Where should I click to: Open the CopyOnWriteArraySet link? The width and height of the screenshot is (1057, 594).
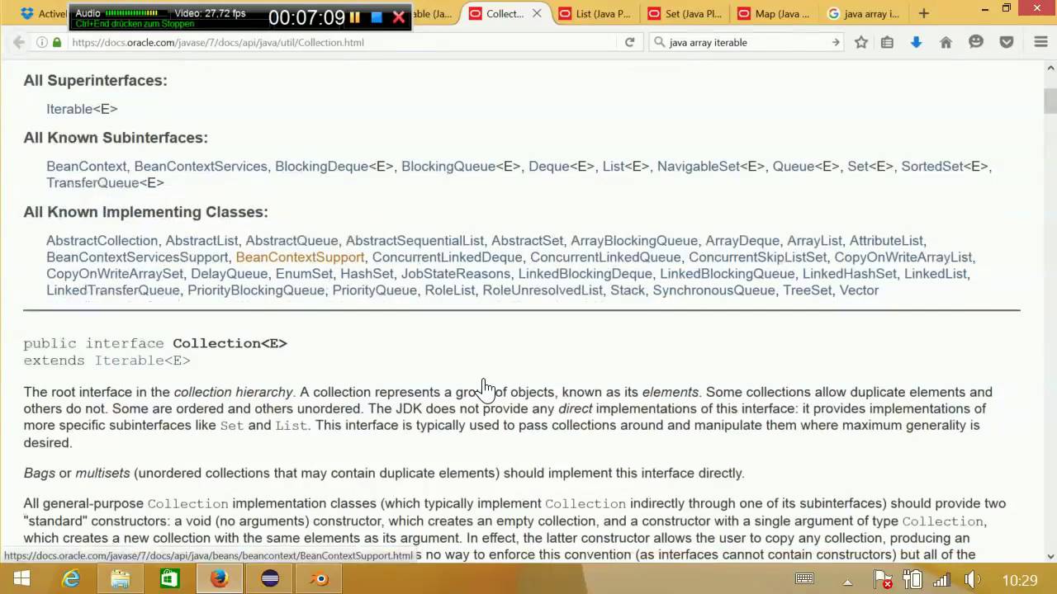(x=115, y=274)
